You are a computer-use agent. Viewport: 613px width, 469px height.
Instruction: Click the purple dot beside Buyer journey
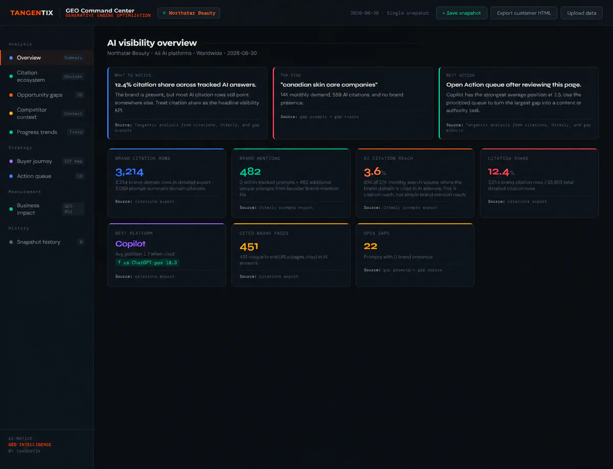pyautogui.click(x=11, y=161)
